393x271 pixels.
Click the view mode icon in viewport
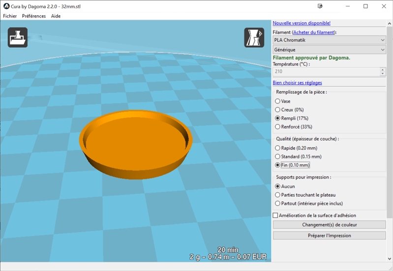point(254,37)
